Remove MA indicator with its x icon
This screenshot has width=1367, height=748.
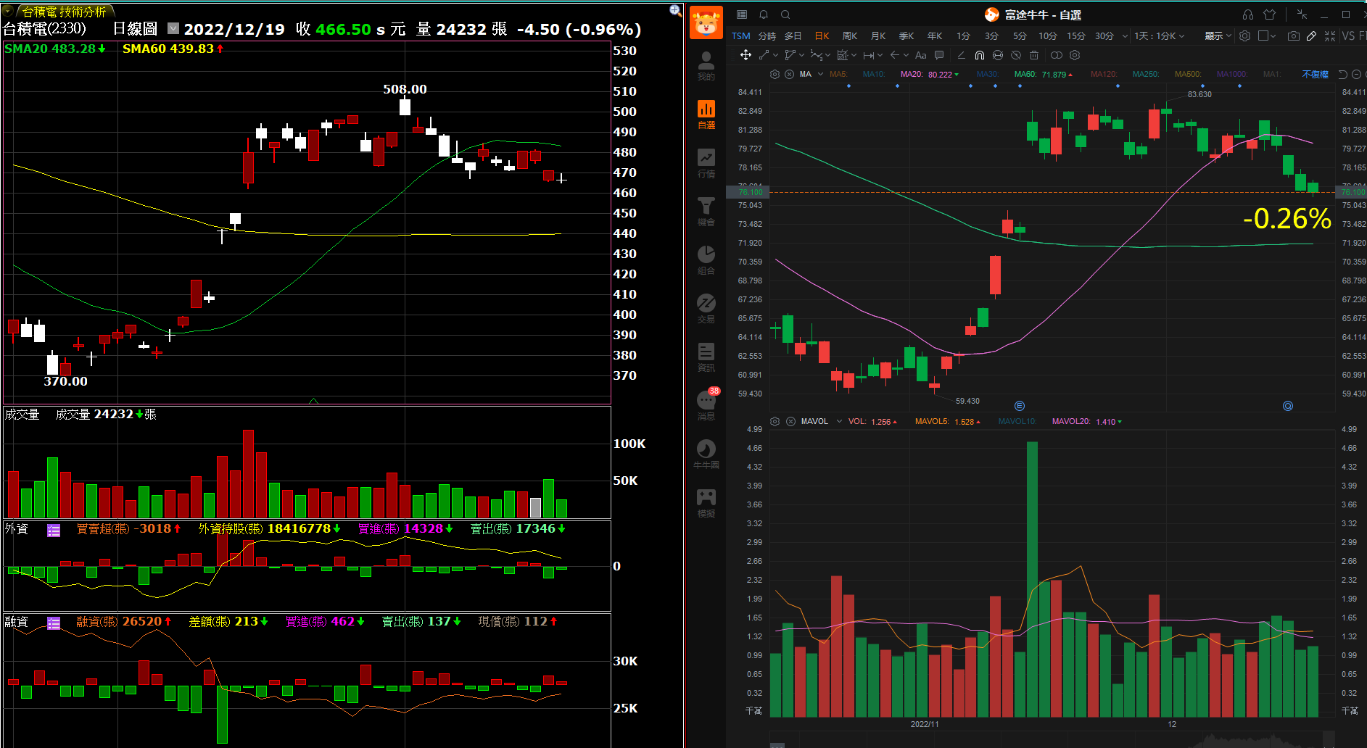[x=789, y=74]
